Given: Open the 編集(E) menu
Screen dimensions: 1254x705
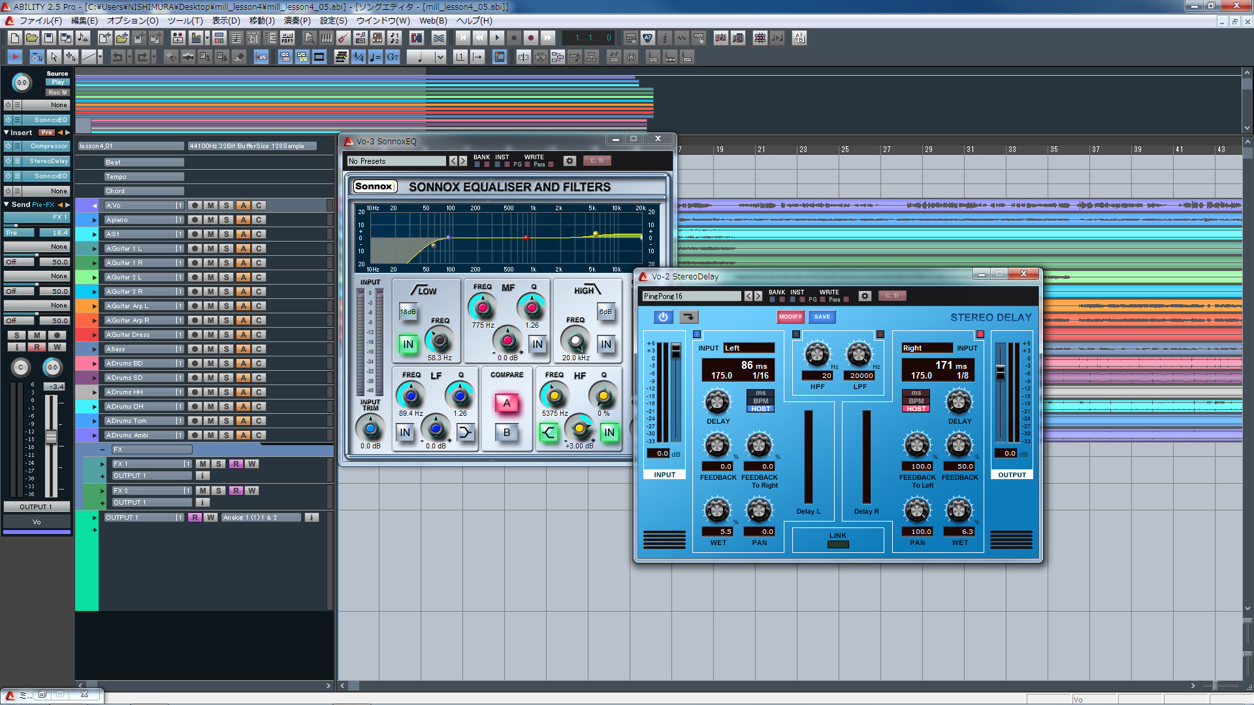Looking at the screenshot, I should pyautogui.click(x=84, y=21).
